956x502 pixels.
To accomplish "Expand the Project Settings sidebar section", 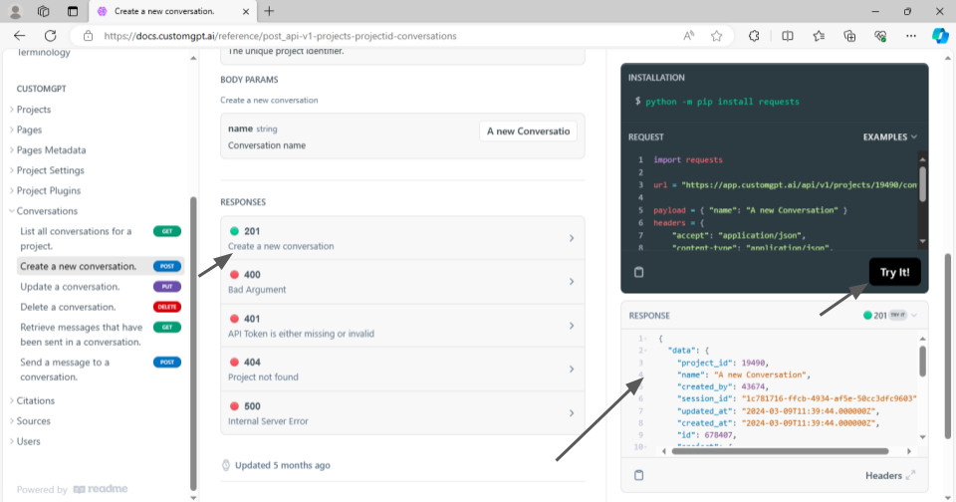I will (50, 170).
